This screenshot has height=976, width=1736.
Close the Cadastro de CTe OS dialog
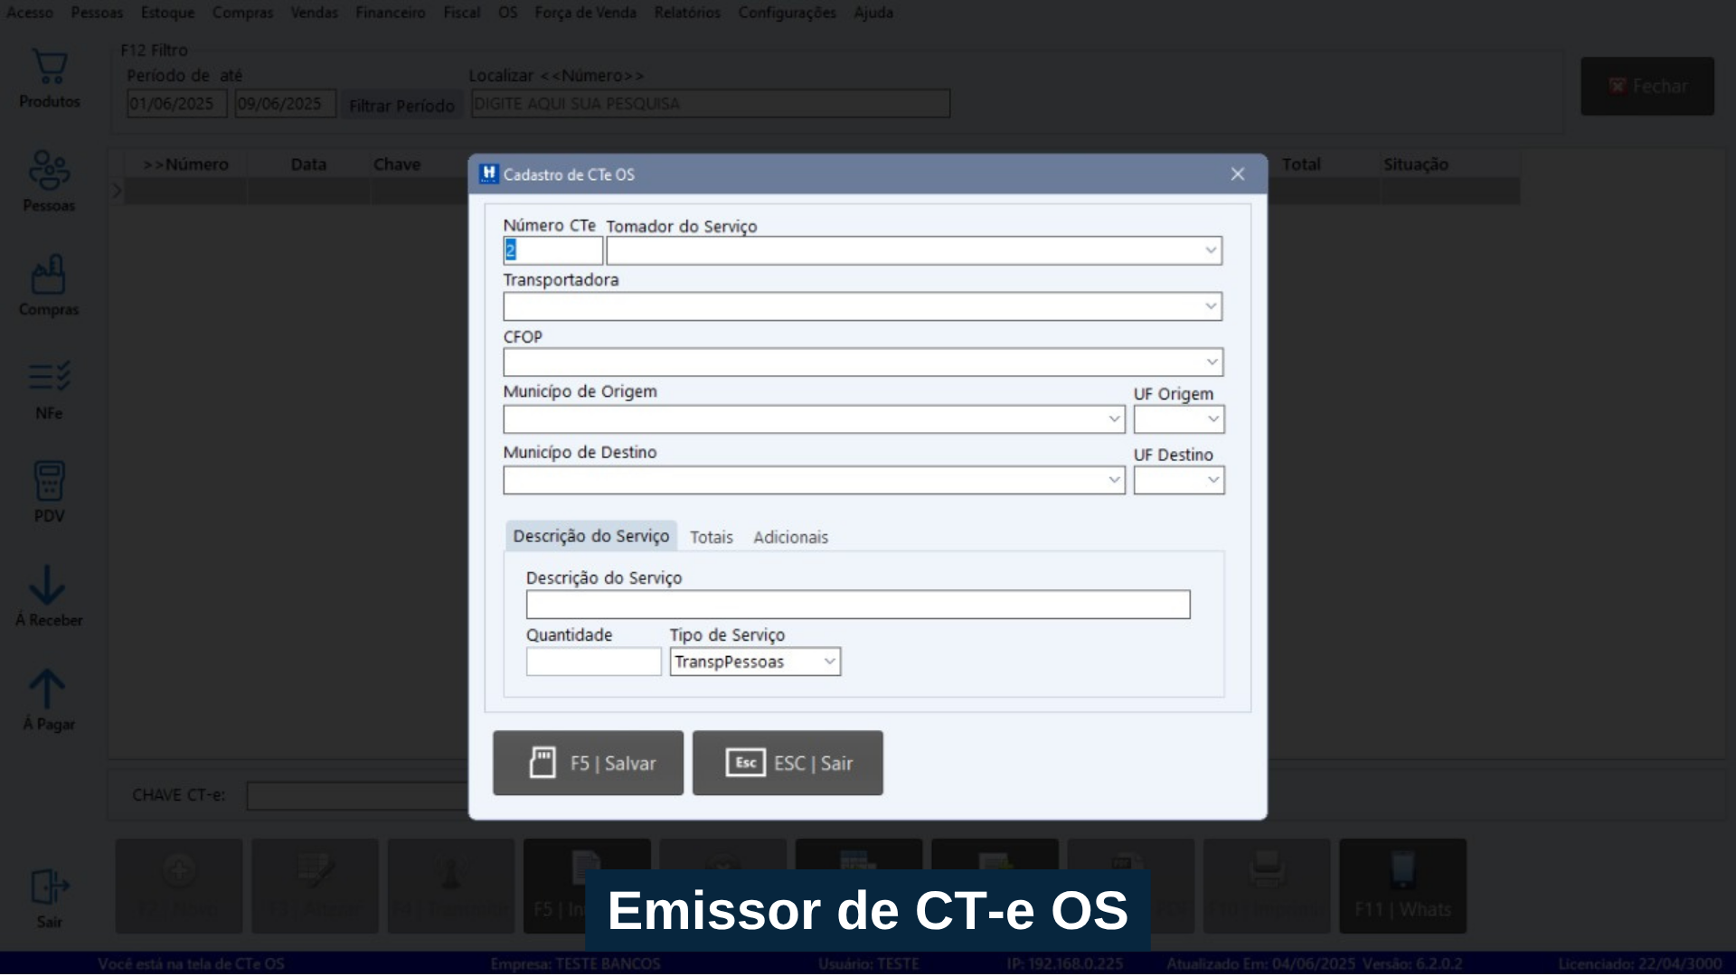tap(1238, 174)
